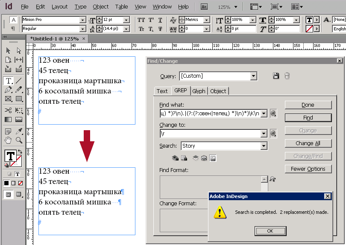
Task: Select the Gap tool
Action: pos(19,60)
